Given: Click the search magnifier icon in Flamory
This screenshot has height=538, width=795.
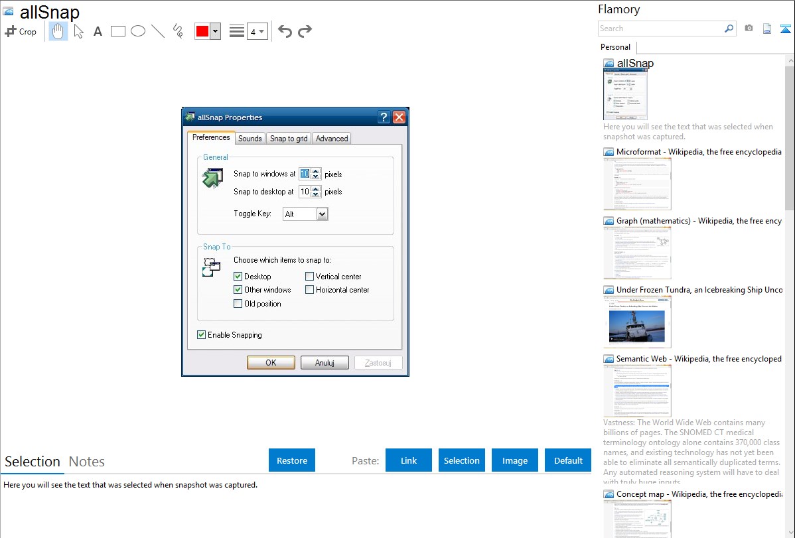Looking at the screenshot, I should [x=729, y=29].
